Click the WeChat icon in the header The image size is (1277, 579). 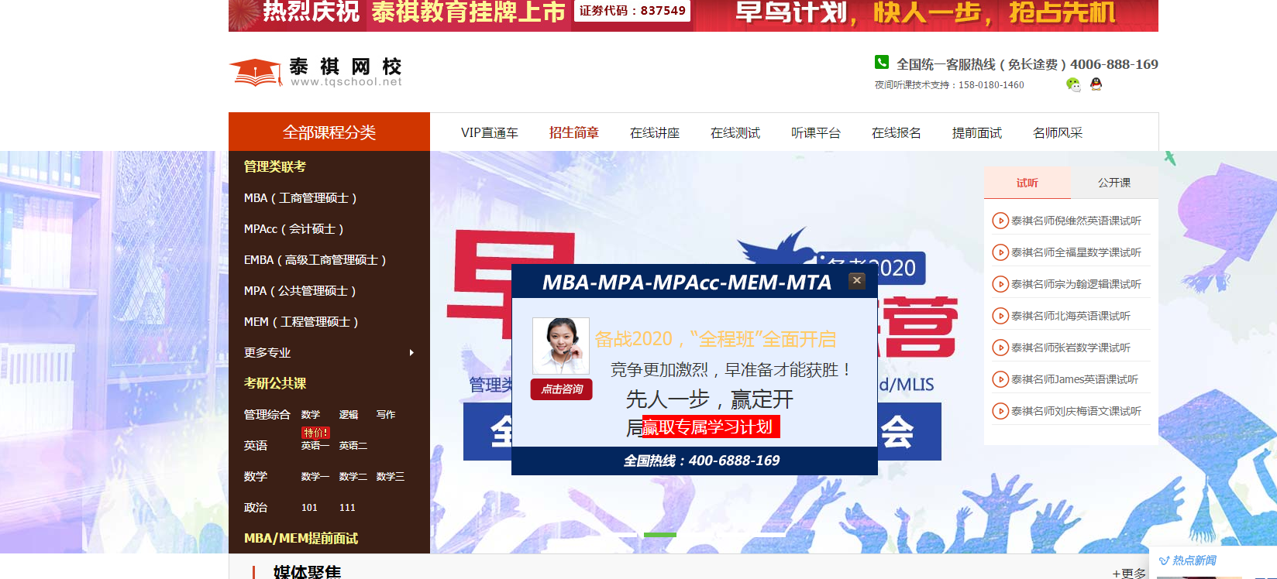coord(1073,84)
